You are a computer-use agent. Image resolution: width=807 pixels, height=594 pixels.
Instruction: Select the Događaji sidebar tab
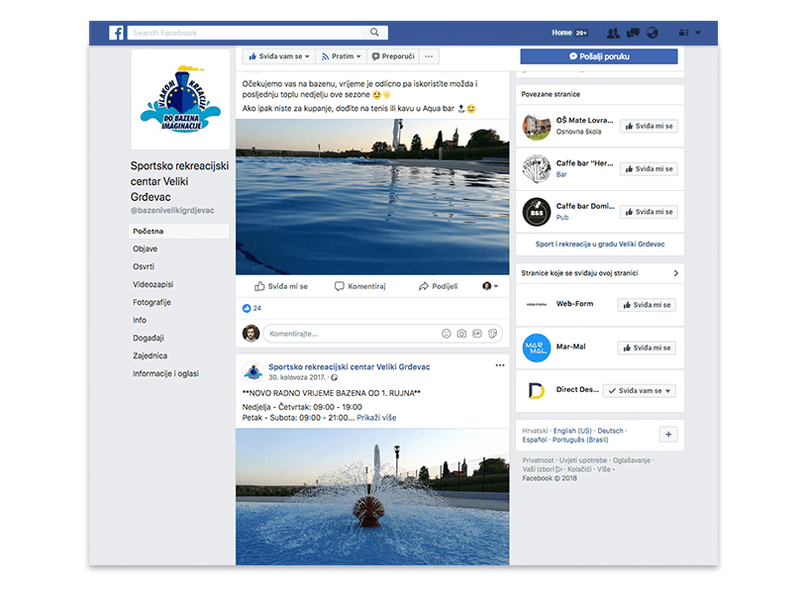coord(149,338)
